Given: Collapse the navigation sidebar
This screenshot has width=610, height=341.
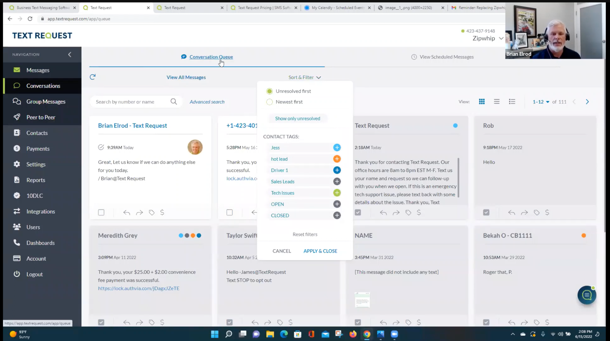Looking at the screenshot, I should point(70,54).
